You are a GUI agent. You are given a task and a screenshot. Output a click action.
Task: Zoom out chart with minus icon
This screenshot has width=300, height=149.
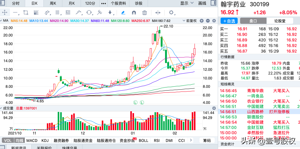[208, 21]
